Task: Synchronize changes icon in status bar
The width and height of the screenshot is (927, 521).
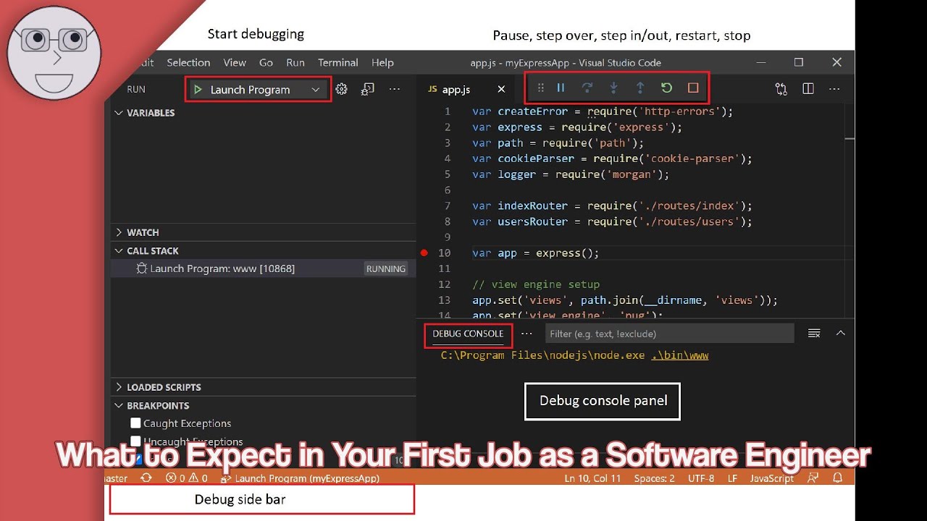Action: 146,478
